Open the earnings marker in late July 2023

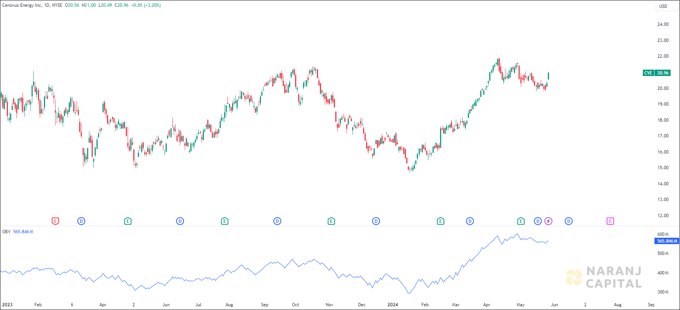point(225,221)
